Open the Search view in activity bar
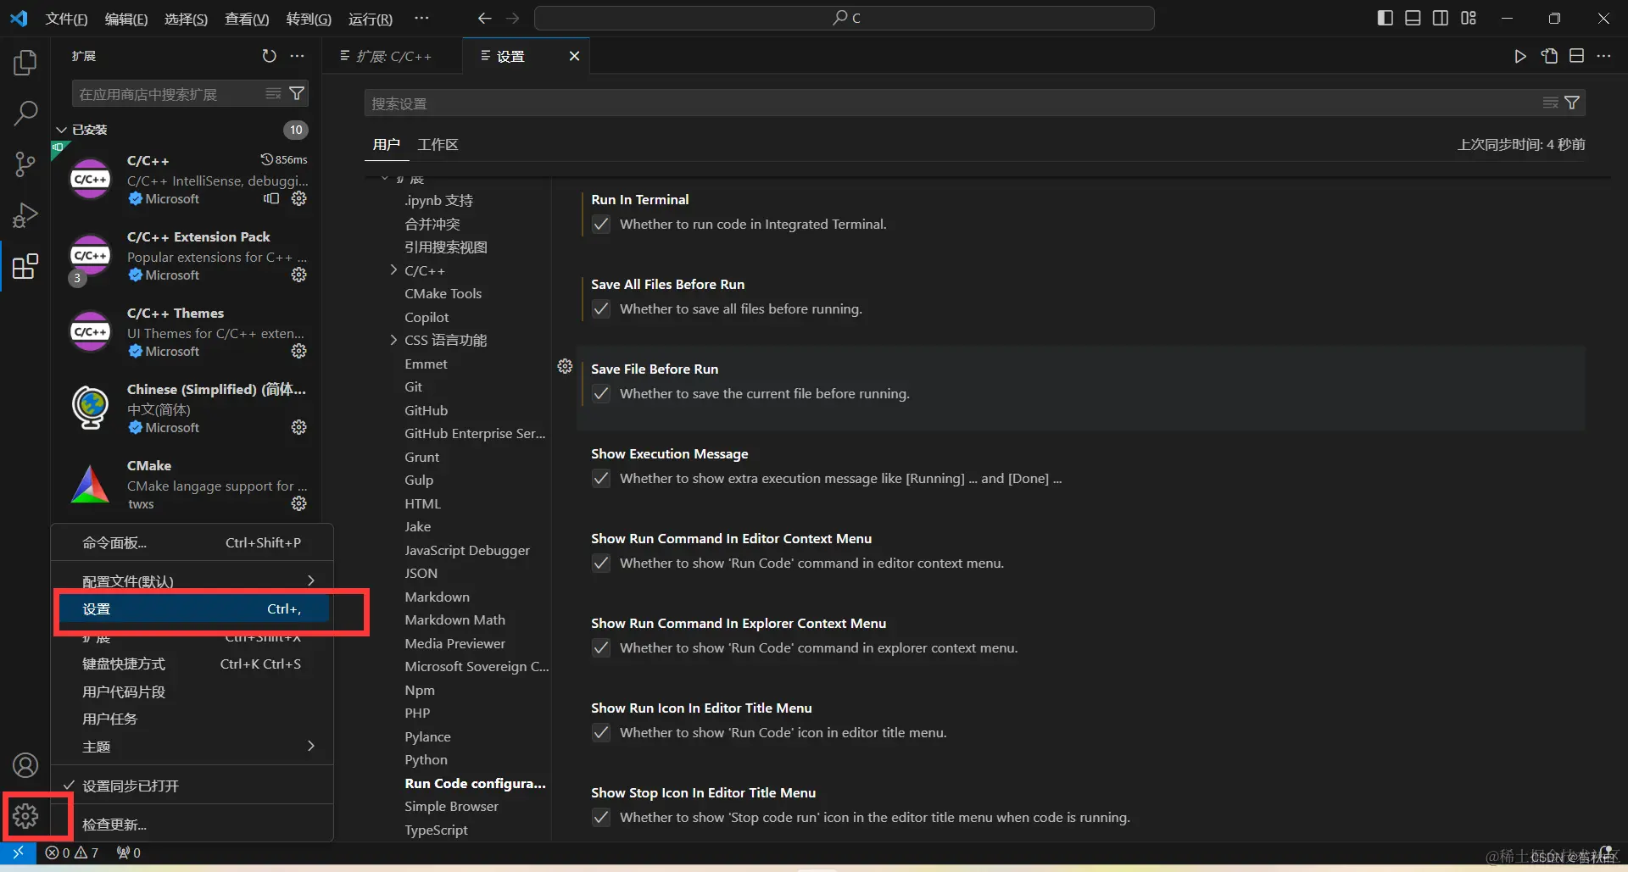 (25, 113)
